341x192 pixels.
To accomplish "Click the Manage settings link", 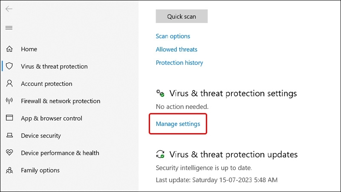I will 178,124.
